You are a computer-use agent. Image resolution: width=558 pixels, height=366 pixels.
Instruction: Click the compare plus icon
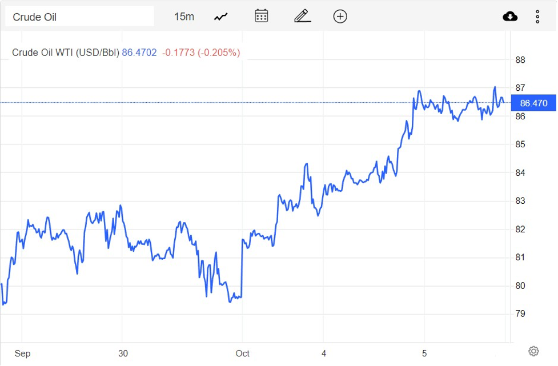pyautogui.click(x=340, y=17)
